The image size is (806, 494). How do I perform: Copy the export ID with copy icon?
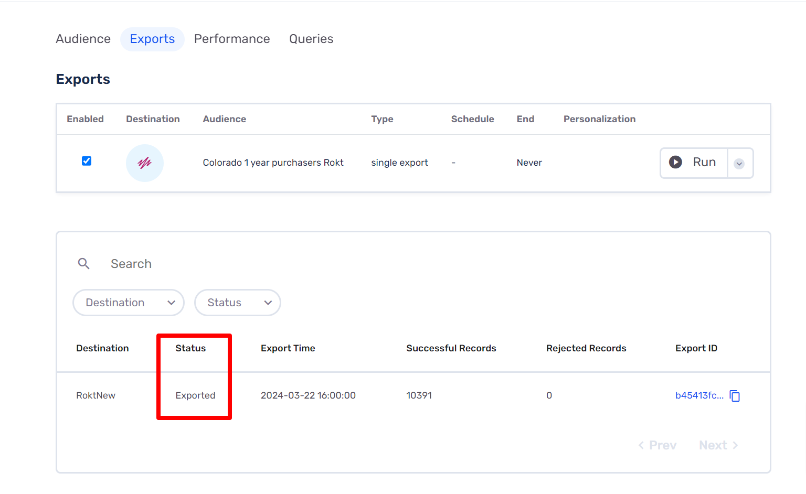click(x=735, y=396)
